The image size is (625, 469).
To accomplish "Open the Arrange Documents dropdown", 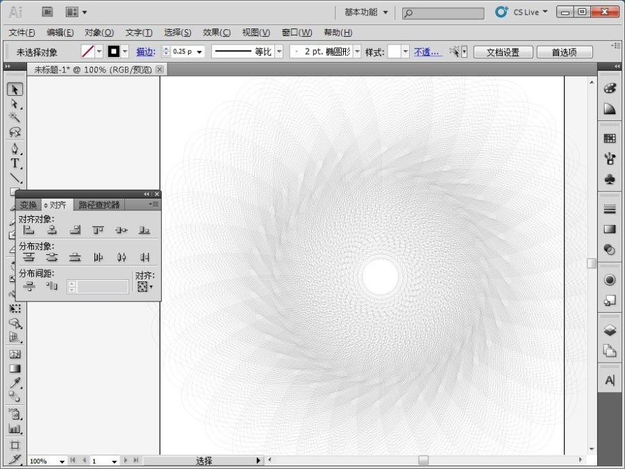I will click(76, 12).
